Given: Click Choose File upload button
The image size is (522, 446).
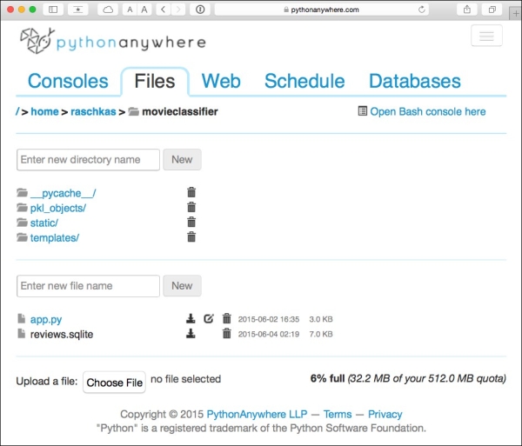Looking at the screenshot, I should (x=114, y=383).
